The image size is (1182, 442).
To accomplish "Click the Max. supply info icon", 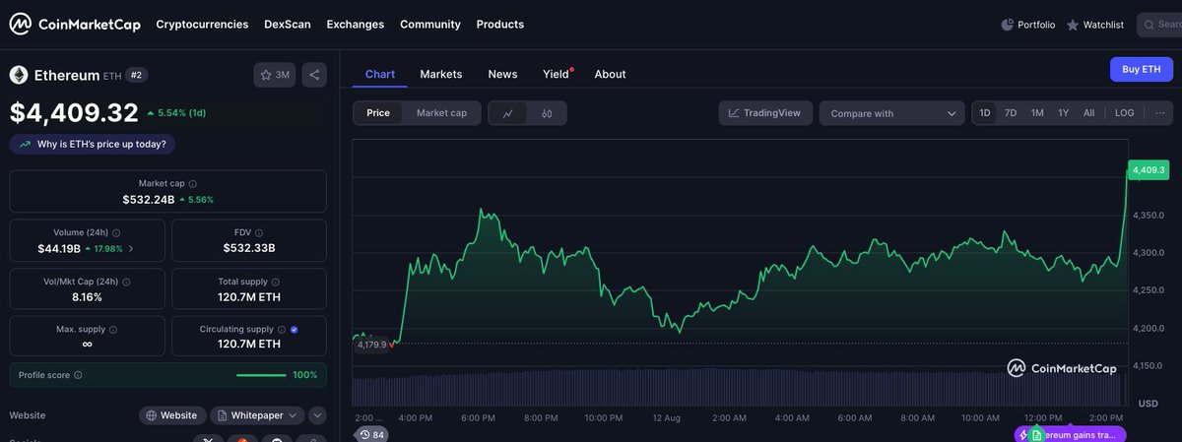I will [x=115, y=329].
